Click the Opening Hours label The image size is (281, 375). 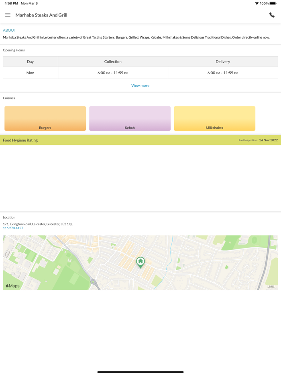(14, 50)
